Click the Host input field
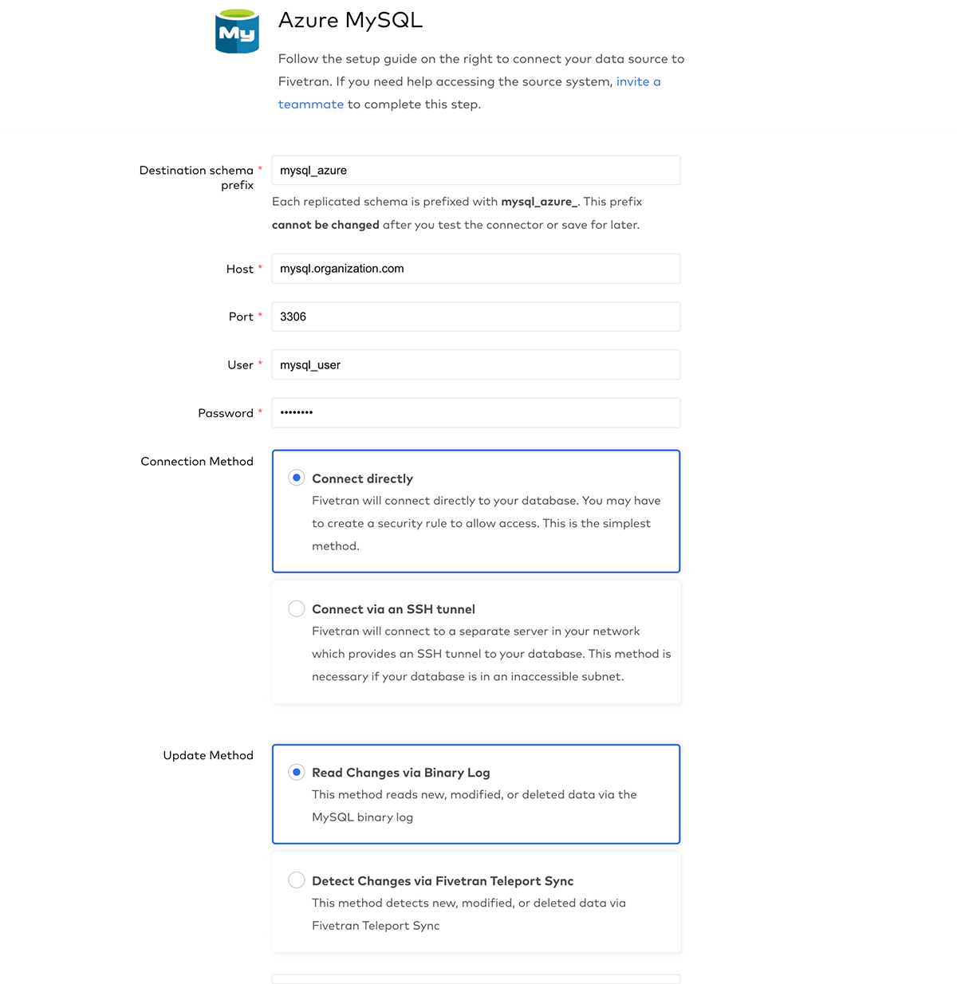 pos(476,269)
